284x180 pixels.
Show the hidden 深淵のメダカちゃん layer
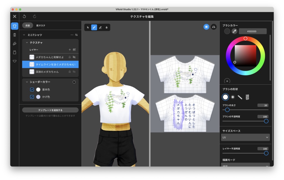[x=74, y=72]
